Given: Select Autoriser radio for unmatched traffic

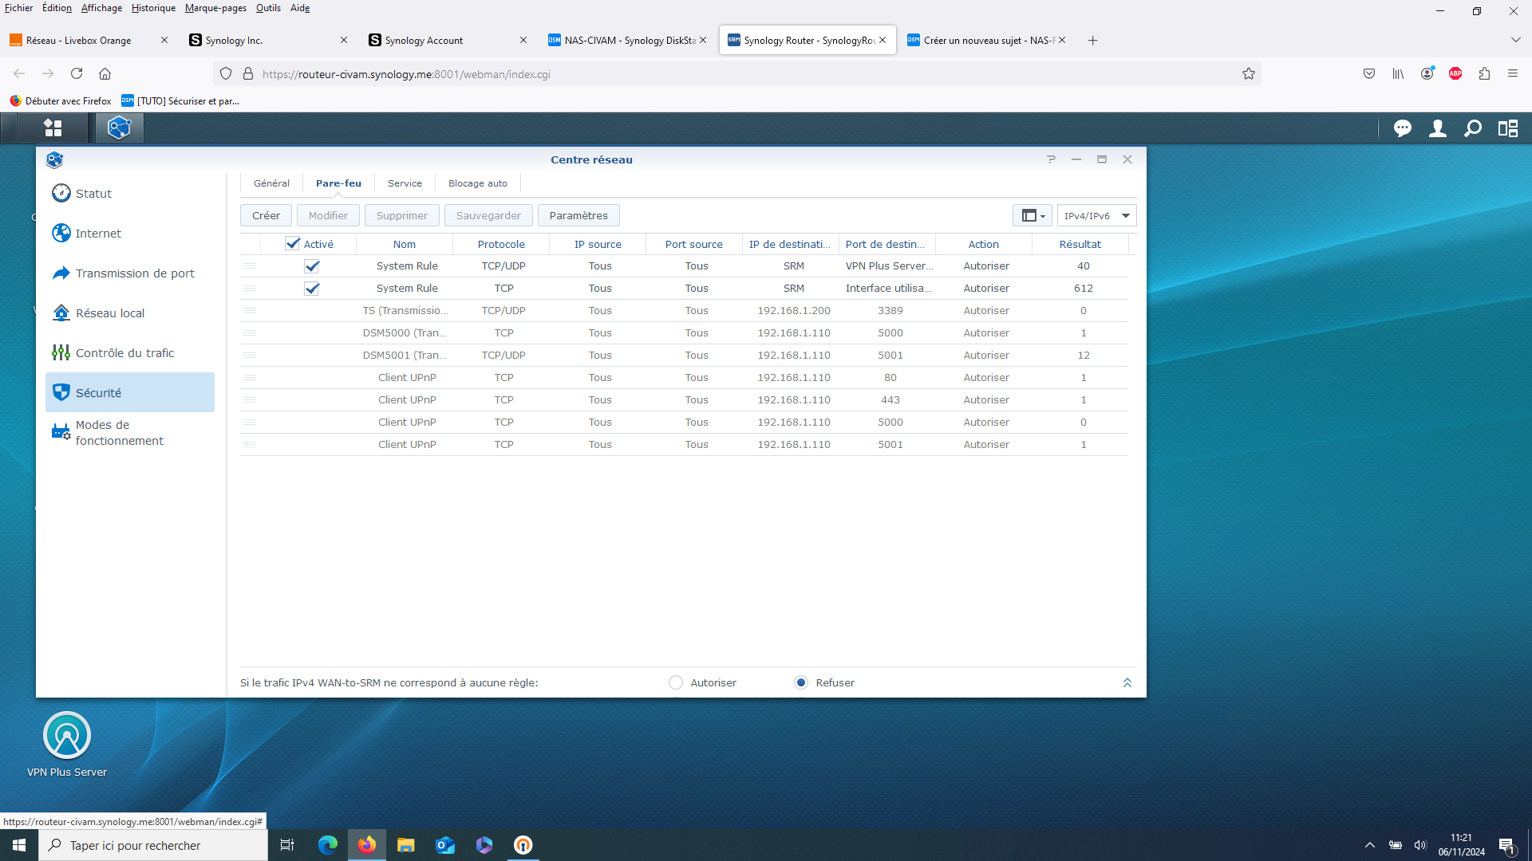Looking at the screenshot, I should (676, 683).
